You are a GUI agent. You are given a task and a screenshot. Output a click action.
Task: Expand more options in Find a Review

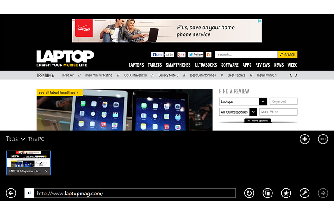click(258, 121)
